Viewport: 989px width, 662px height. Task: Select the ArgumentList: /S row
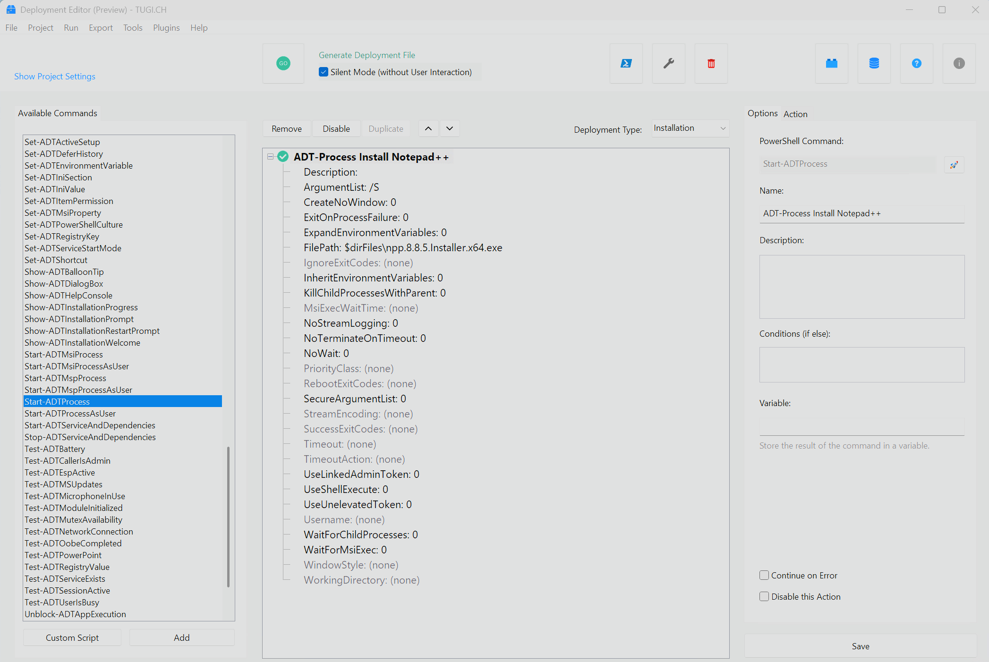coord(341,187)
